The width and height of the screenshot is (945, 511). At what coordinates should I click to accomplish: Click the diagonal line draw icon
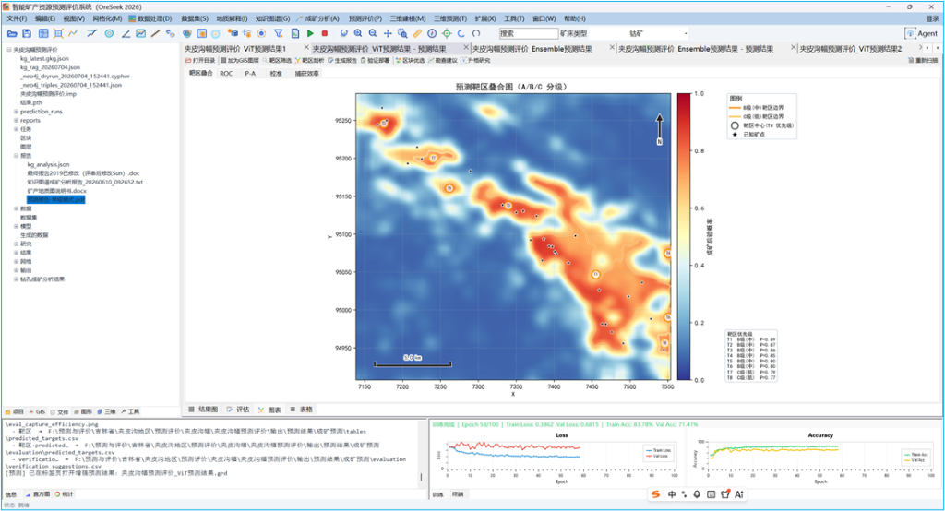coord(155,34)
